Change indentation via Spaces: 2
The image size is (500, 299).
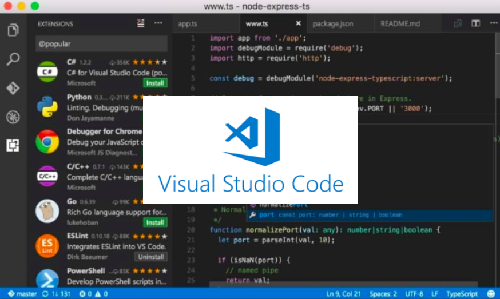tap(383, 294)
